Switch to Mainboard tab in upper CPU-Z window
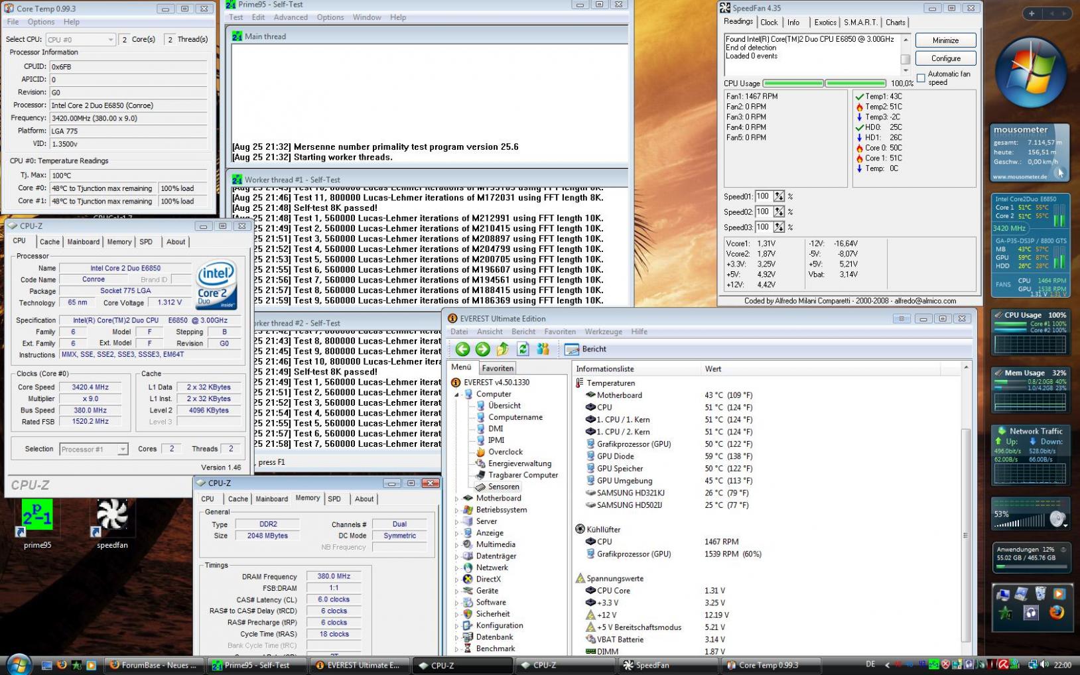This screenshot has width=1080, height=675. pyautogui.click(x=84, y=242)
